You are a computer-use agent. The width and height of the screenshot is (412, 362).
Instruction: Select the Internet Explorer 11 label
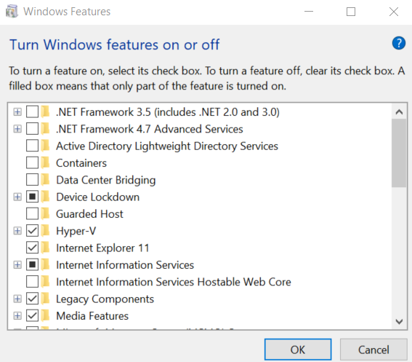point(102,248)
